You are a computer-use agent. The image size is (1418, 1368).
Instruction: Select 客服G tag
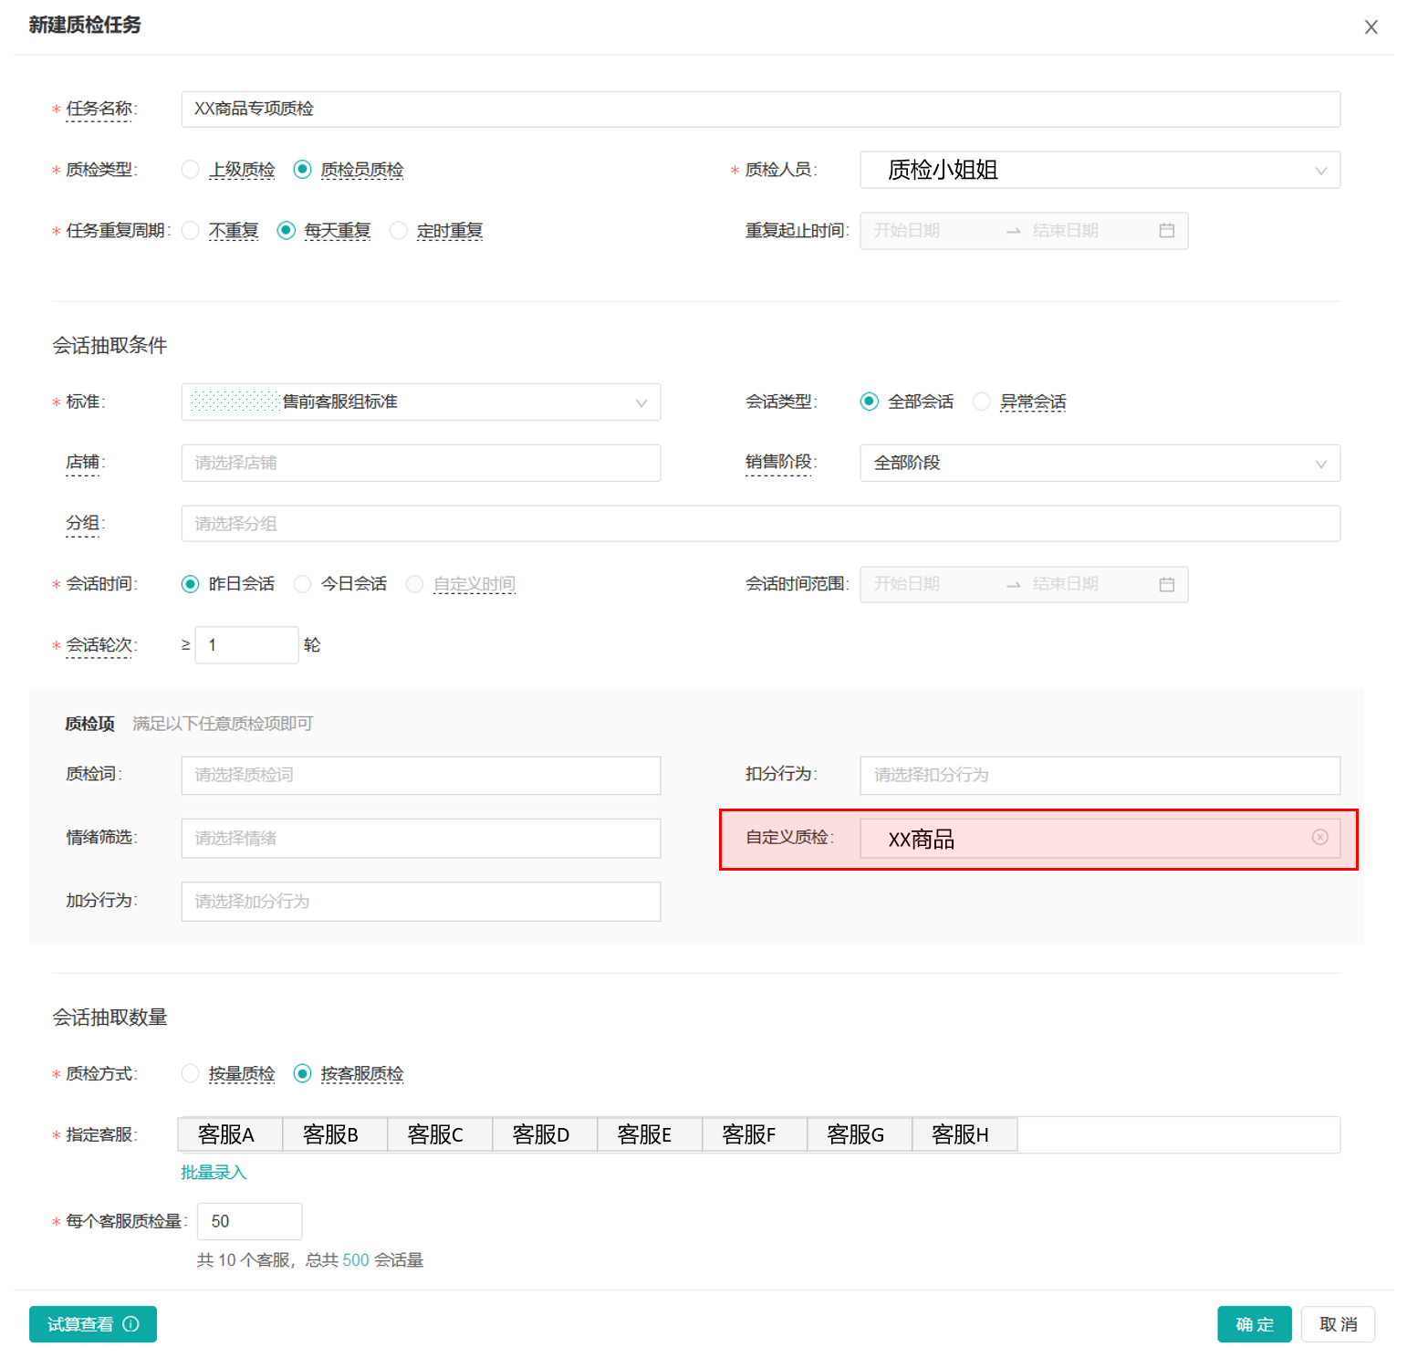(x=860, y=1134)
